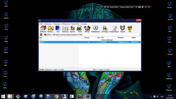Select the 1.txt file row
The image size is (176, 99).
pos(90,42)
